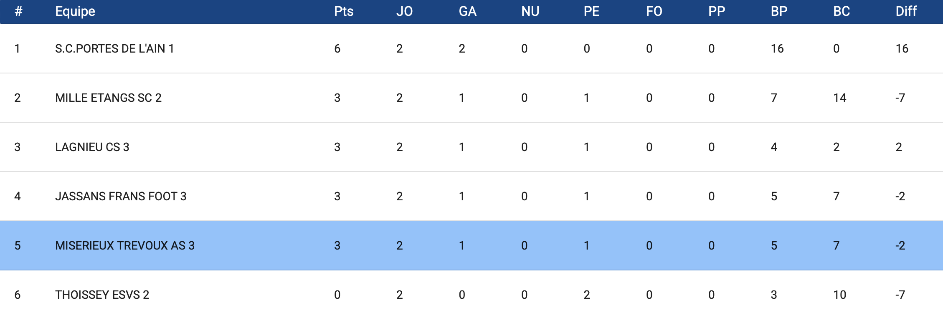Image resolution: width=943 pixels, height=318 pixels.
Task: Click the Pts column header
Action: 344,11
